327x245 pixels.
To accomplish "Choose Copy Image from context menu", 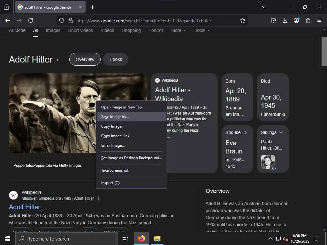I will click(x=131, y=126).
